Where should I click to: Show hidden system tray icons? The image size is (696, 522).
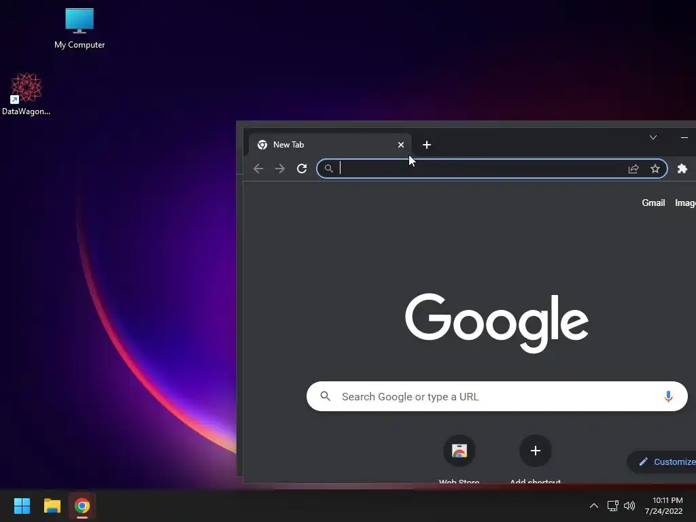tap(593, 506)
